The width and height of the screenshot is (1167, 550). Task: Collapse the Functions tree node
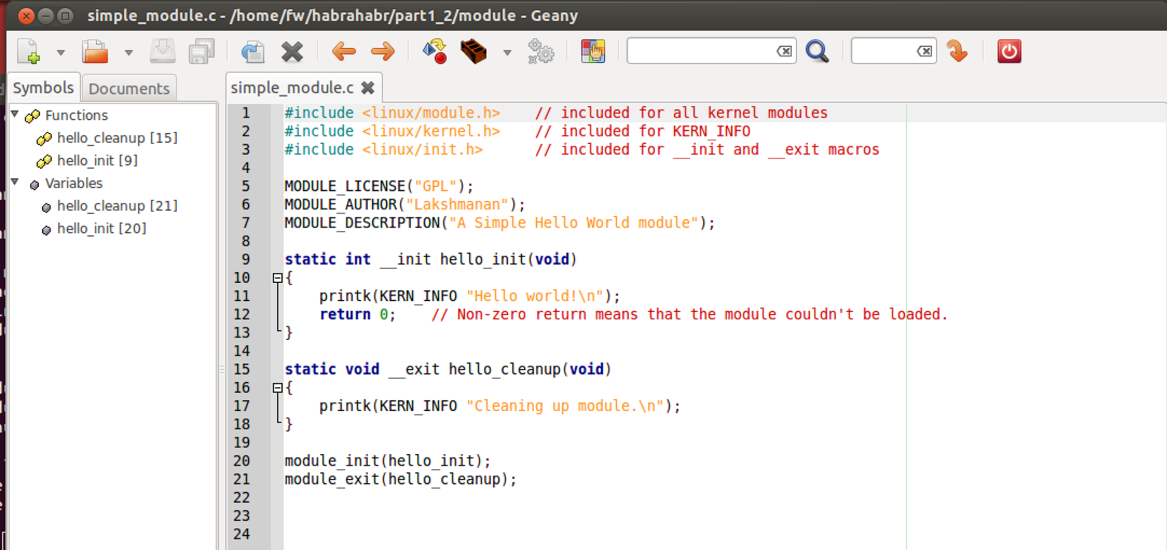(x=15, y=114)
